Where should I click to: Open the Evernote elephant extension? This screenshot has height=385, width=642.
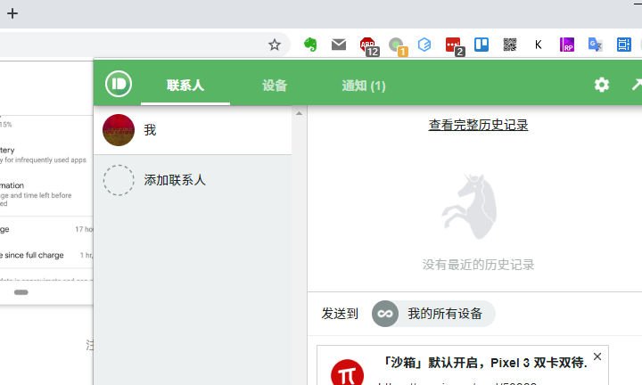(310, 45)
